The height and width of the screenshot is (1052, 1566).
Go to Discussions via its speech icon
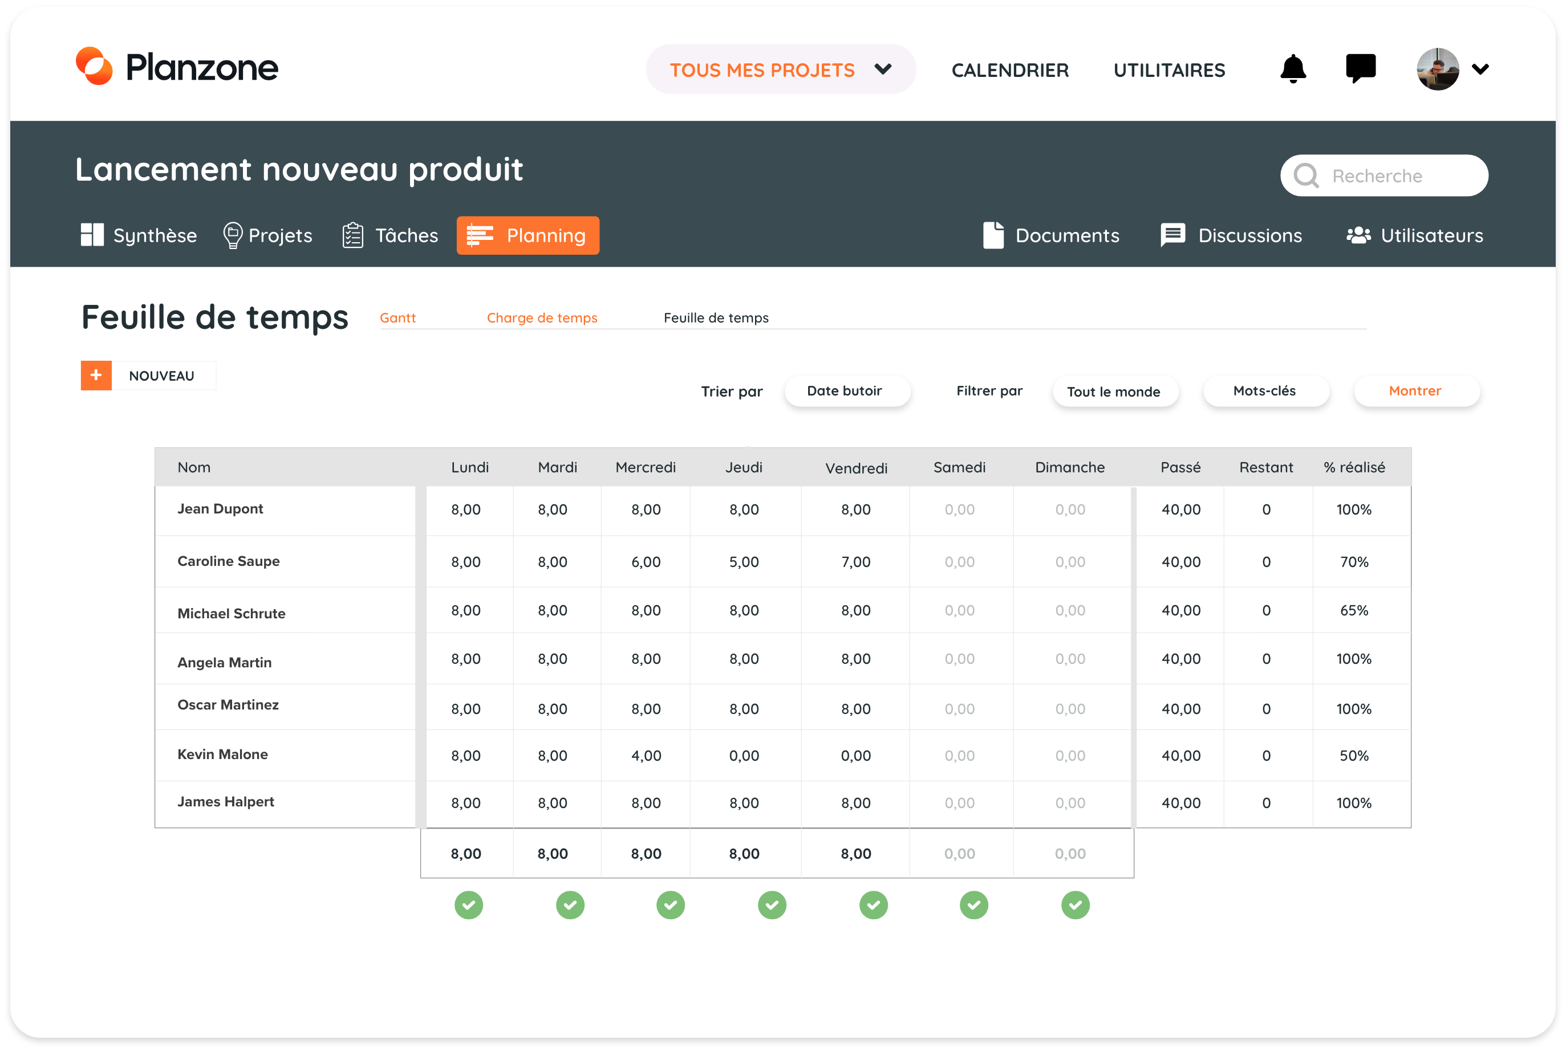1173,235
